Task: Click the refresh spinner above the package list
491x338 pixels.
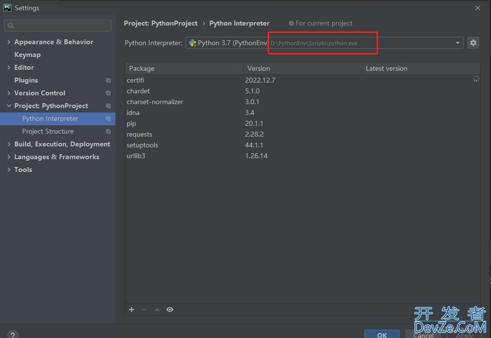Action: tap(476, 79)
